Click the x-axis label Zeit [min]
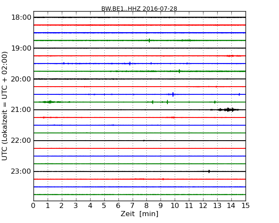 139,214
